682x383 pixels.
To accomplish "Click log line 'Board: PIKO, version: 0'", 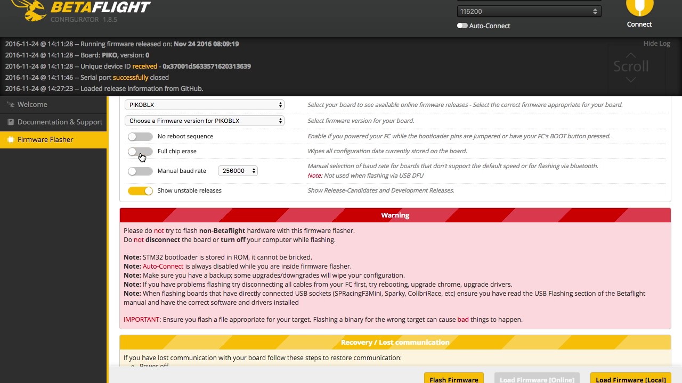I will [x=77, y=55].
